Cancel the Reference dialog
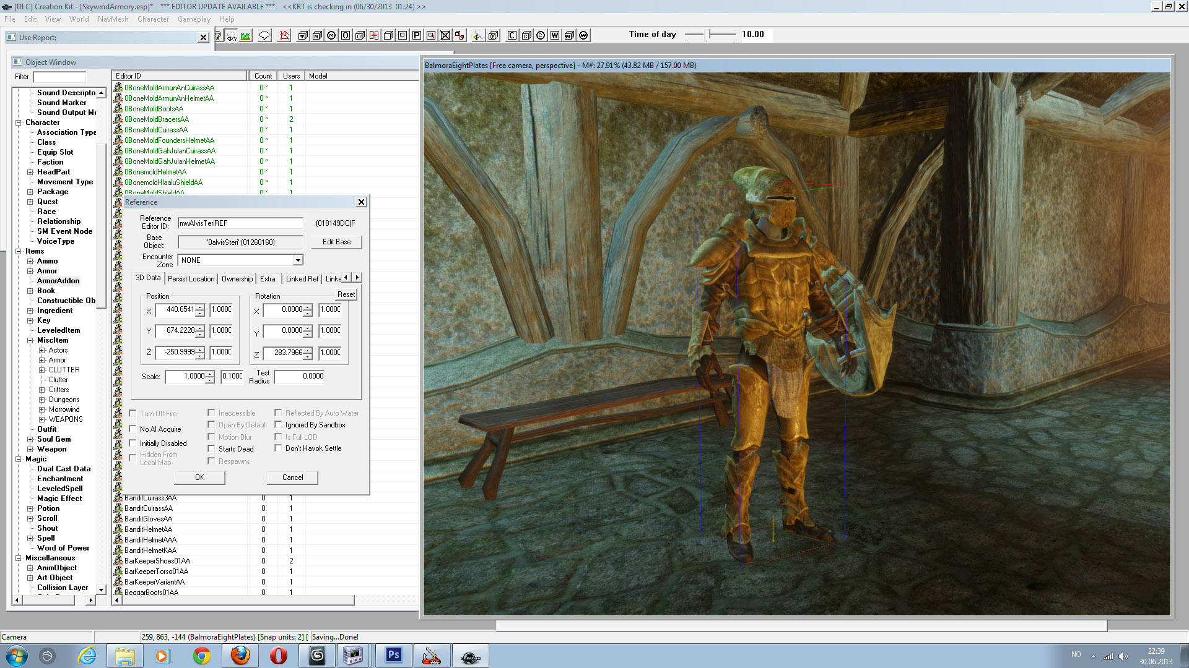The width and height of the screenshot is (1189, 668). [x=292, y=477]
